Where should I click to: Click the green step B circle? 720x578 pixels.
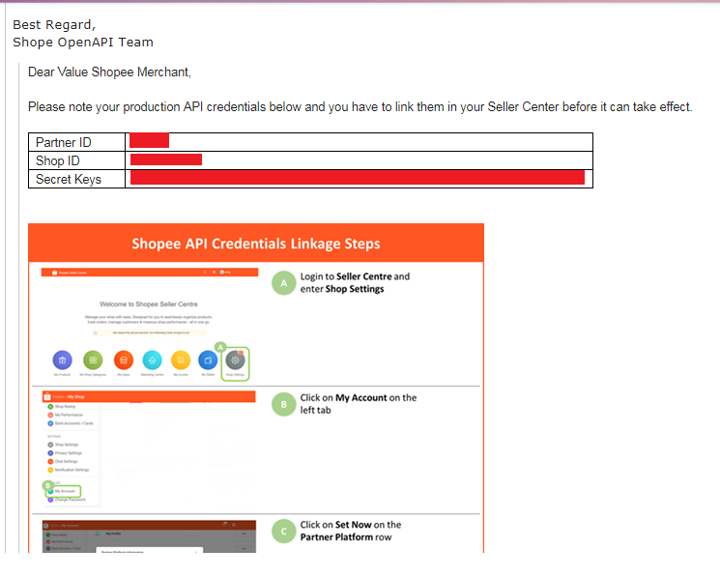283,405
